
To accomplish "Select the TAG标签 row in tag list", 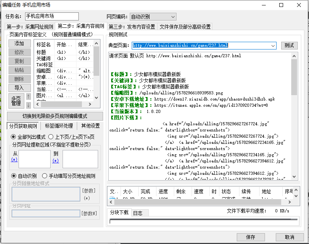I will pyautogui.click(x=64, y=65).
